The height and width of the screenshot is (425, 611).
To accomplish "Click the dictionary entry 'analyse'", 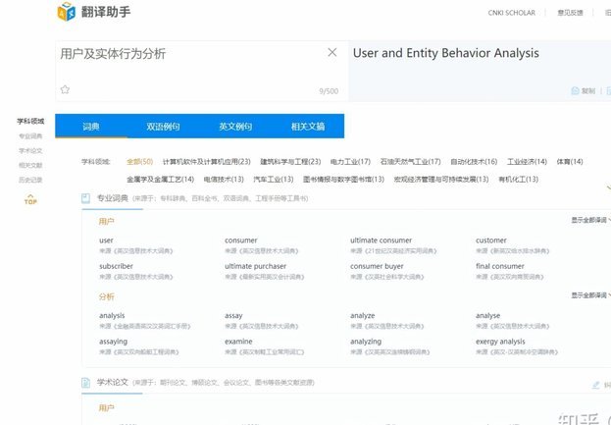I will point(487,316).
